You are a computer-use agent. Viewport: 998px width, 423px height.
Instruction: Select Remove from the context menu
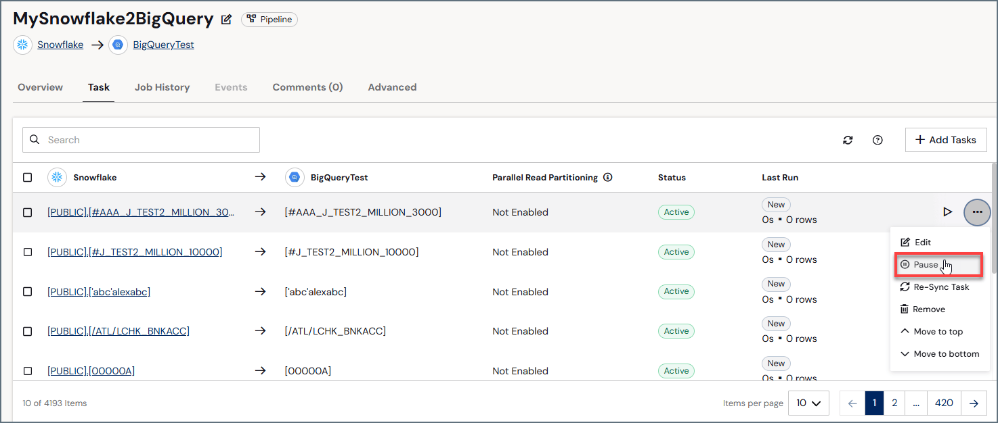(940, 309)
